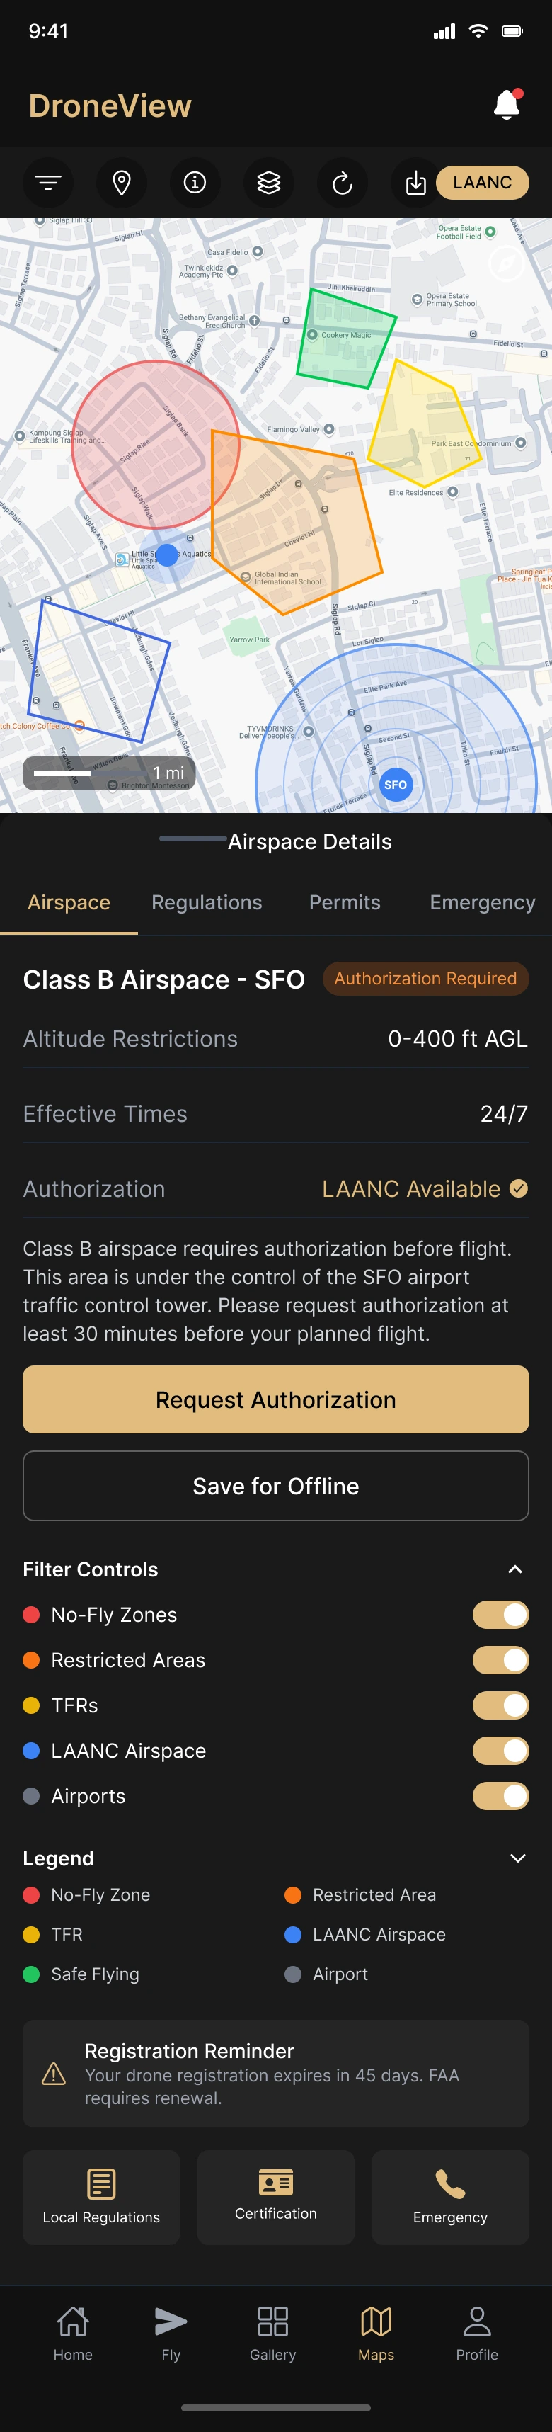This screenshot has height=2432, width=552.
Task: Open the Fly navigation icon
Action: pos(171,2332)
